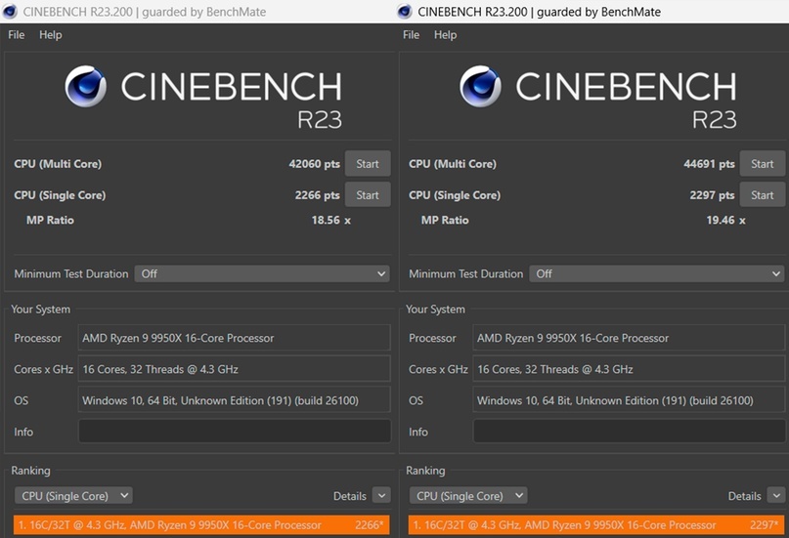Expand the Minimum Test Duration dropdown in the right window
The width and height of the screenshot is (789, 538).
tap(657, 274)
